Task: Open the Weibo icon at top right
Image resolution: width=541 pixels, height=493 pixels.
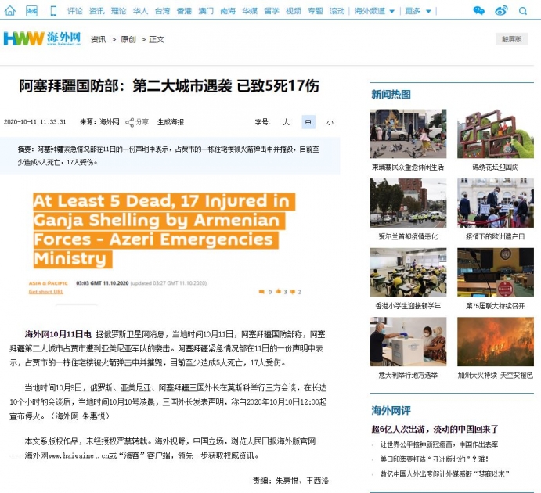Action: coord(501,11)
